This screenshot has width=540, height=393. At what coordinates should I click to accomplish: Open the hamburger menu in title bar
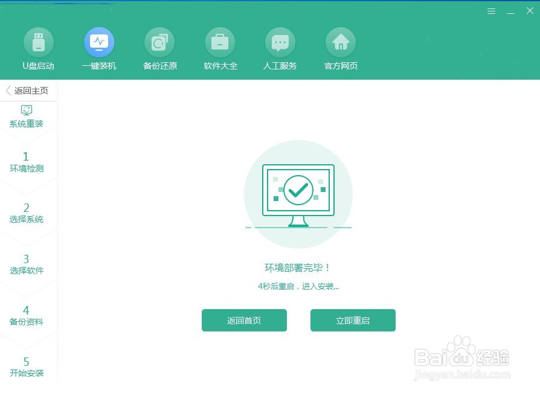492,11
